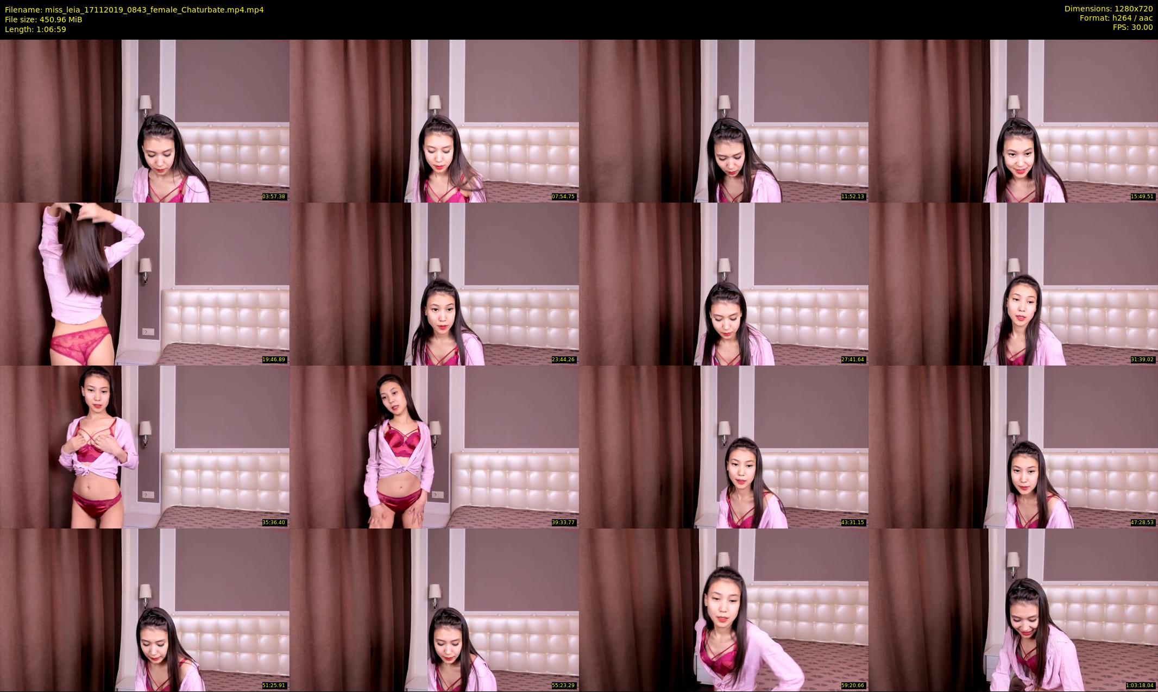
Task: Click the File size 450.96 MiB label
Action: pyautogui.click(x=43, y=20)
